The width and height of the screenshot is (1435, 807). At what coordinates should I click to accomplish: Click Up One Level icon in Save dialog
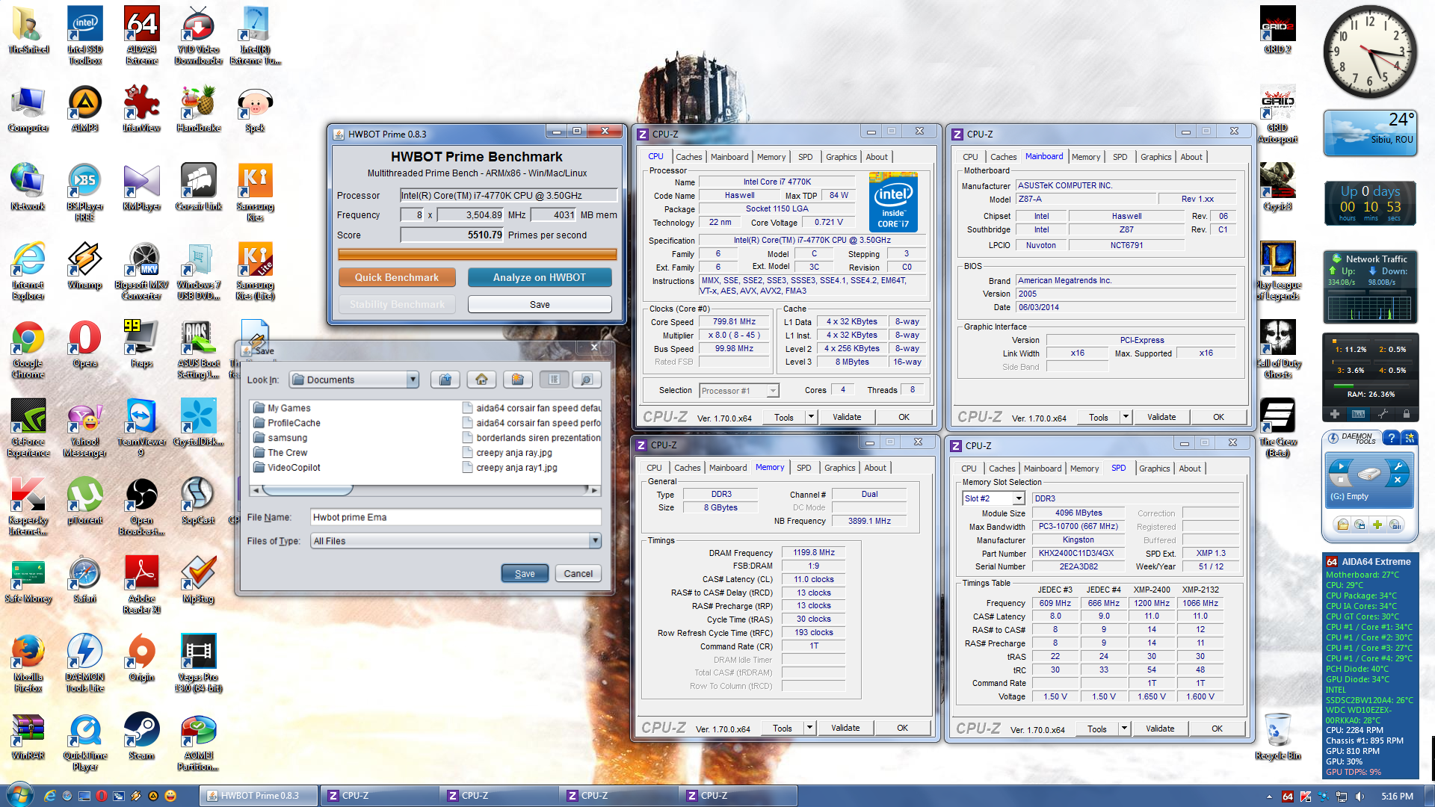445,380
